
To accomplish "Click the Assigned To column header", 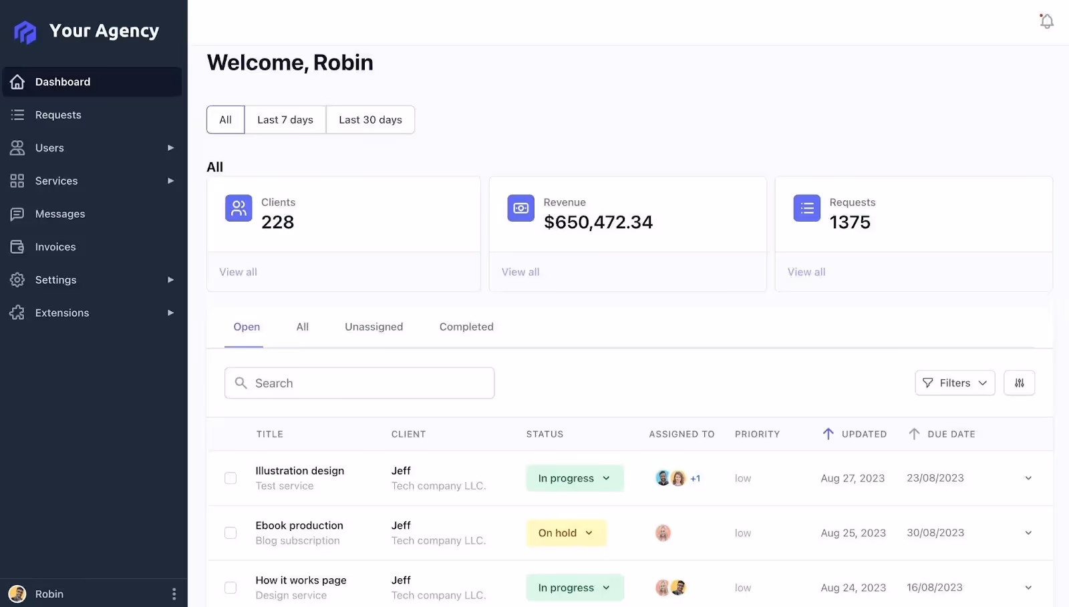I will (x=681, y=434).
